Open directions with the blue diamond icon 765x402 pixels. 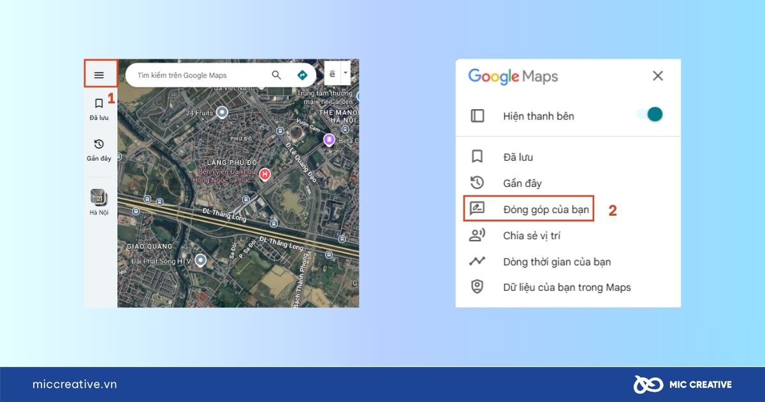(302, 75)
